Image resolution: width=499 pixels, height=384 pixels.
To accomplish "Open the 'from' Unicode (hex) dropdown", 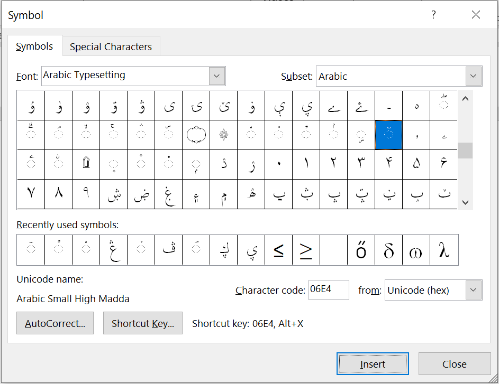I will 473,290.
